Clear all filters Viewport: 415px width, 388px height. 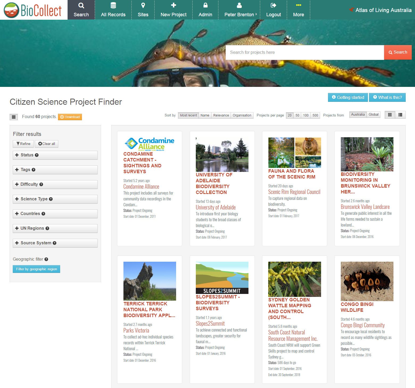47,144
